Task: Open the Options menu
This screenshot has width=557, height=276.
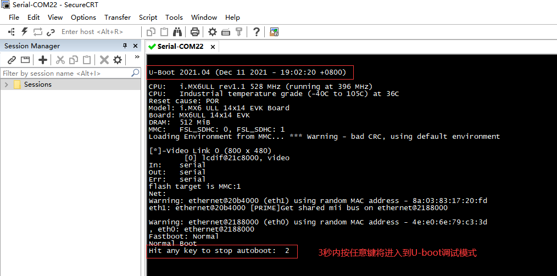Action: (83, 18)
